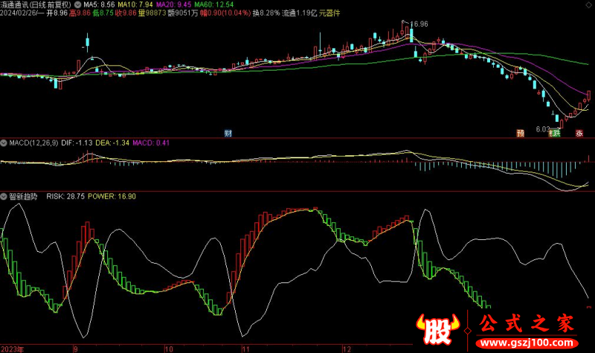Click the 6.03 lowest price label
Image resolution: width=595 pixels, height=353 pixels.
(543, 129)
